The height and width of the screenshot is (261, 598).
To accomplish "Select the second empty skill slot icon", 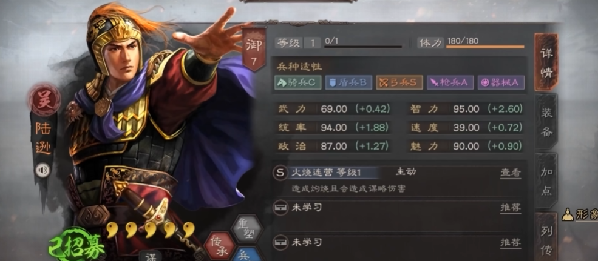I will 280,241.
